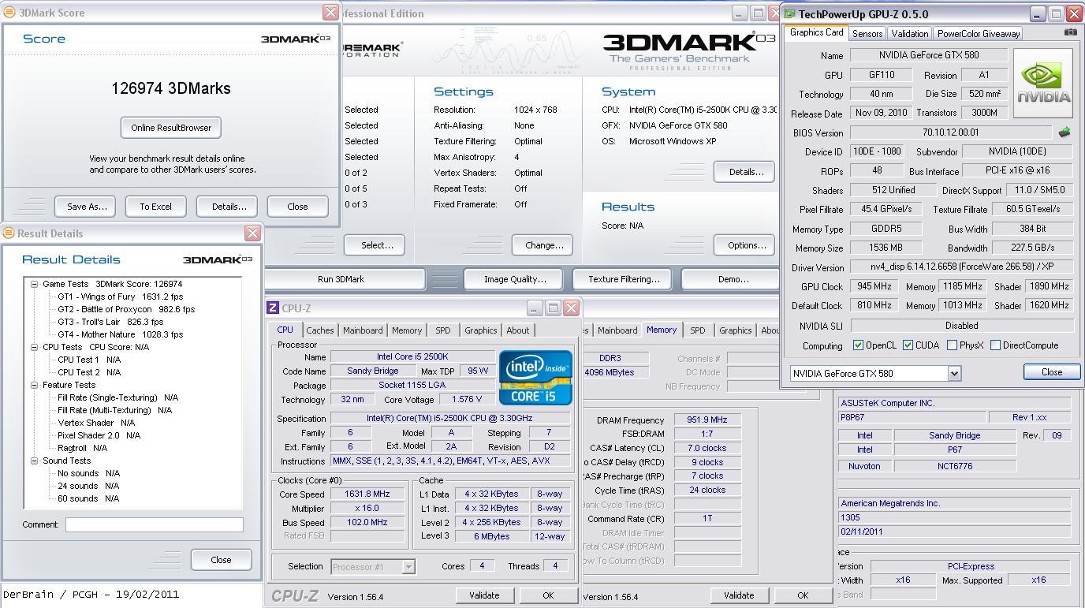This screenshot has width=1085, height=608.
Task: Click Details button in 3DMark Score window
Action: point(227,207)
